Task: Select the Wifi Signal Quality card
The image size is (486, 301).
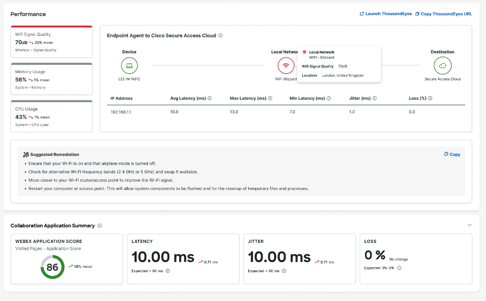Action: point(51,42)
